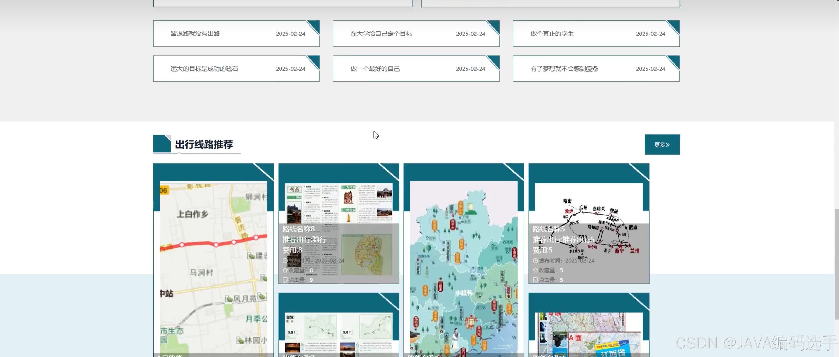
Task: Click the clock icon on 路线名称5 card
Action: 535,261
